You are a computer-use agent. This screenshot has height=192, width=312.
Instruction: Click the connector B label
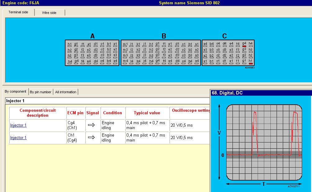(164, 36)
